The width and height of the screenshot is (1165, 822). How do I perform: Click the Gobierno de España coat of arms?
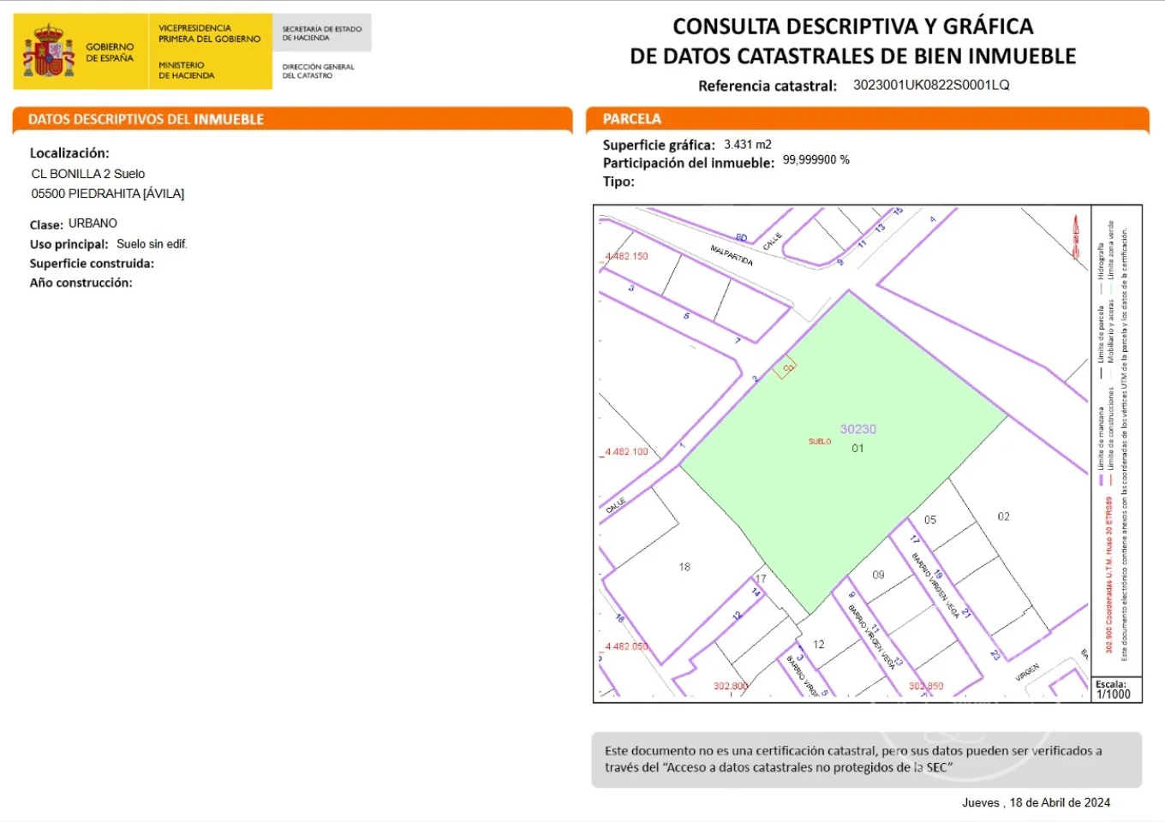coord(48,51)
